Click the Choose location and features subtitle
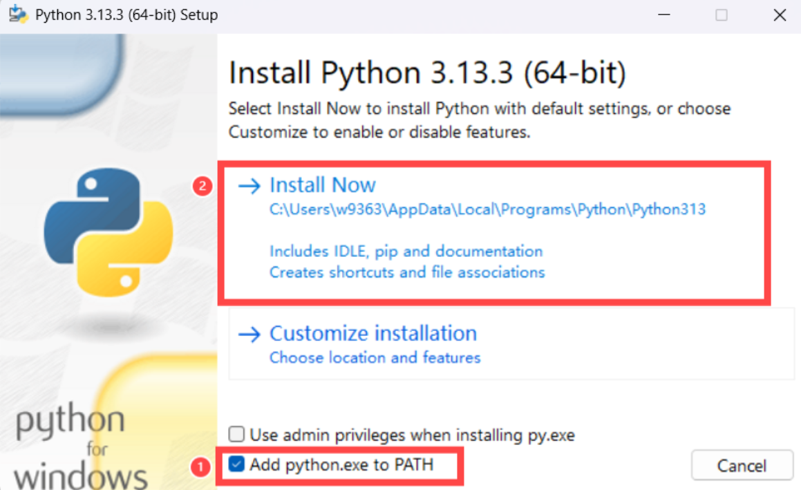Image resolution: width=801 pixels, height=490 pixels. [375, 358]
